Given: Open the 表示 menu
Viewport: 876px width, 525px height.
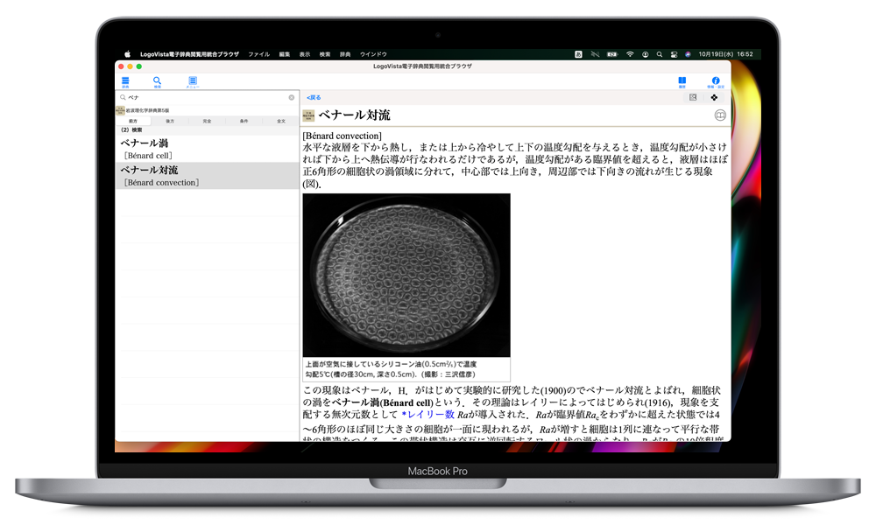Looking at the screenshot, I should click(305, 54).
